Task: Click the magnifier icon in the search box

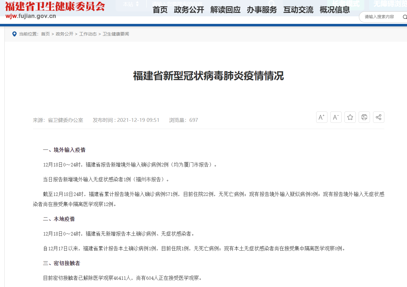Action: [404, 17]
